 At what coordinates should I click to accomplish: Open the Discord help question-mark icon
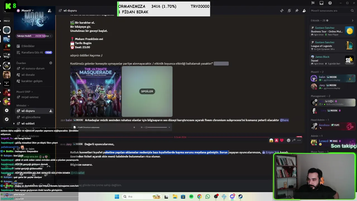pyautogui.click(x=330, y=3)
